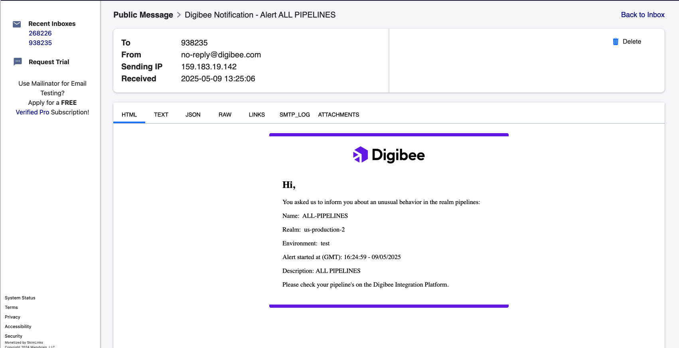Image resolution: width=679 pixels, height=348 pixels.
Task: Click the Digibee logo in the email
Action: pos(389,155)
